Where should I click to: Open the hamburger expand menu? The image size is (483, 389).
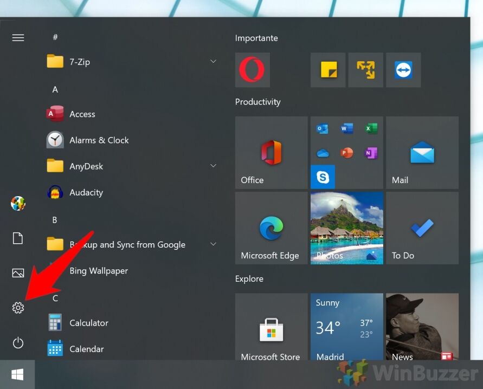click(x=18, y=37)
